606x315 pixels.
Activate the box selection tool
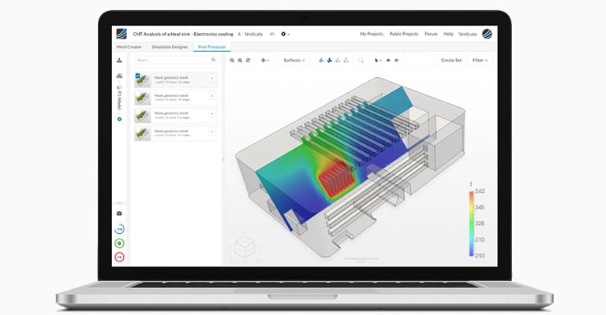(361, 60)
